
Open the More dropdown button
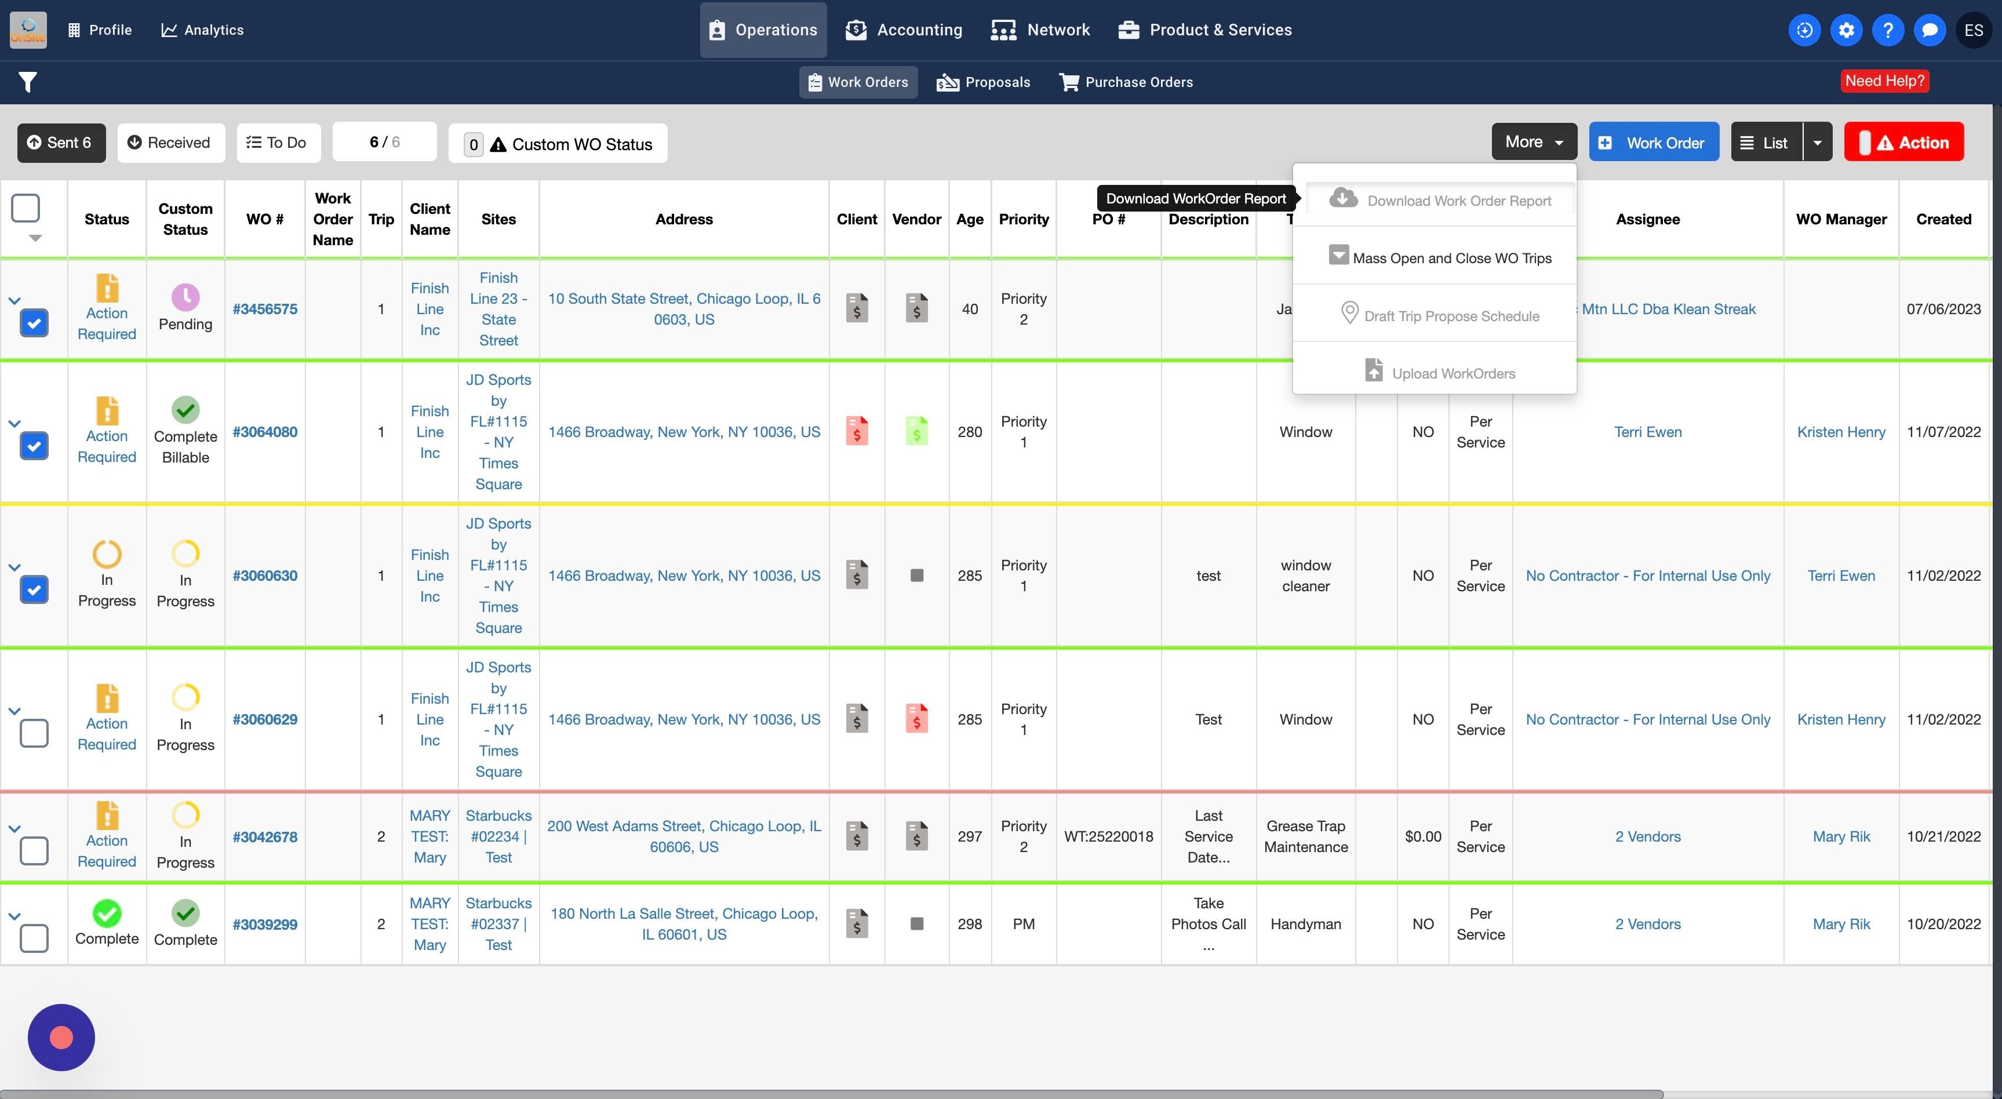(x=1533, y=142)
